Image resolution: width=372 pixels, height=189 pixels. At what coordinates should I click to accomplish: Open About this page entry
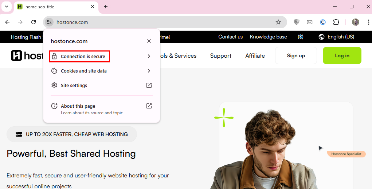[x=102, y=109]
